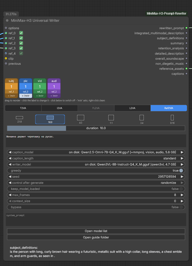Image resolution: width=192 pixels, height=266 pixels.
Task: Choose the 1:1 square aspect icon
Action: click(111, 117)
